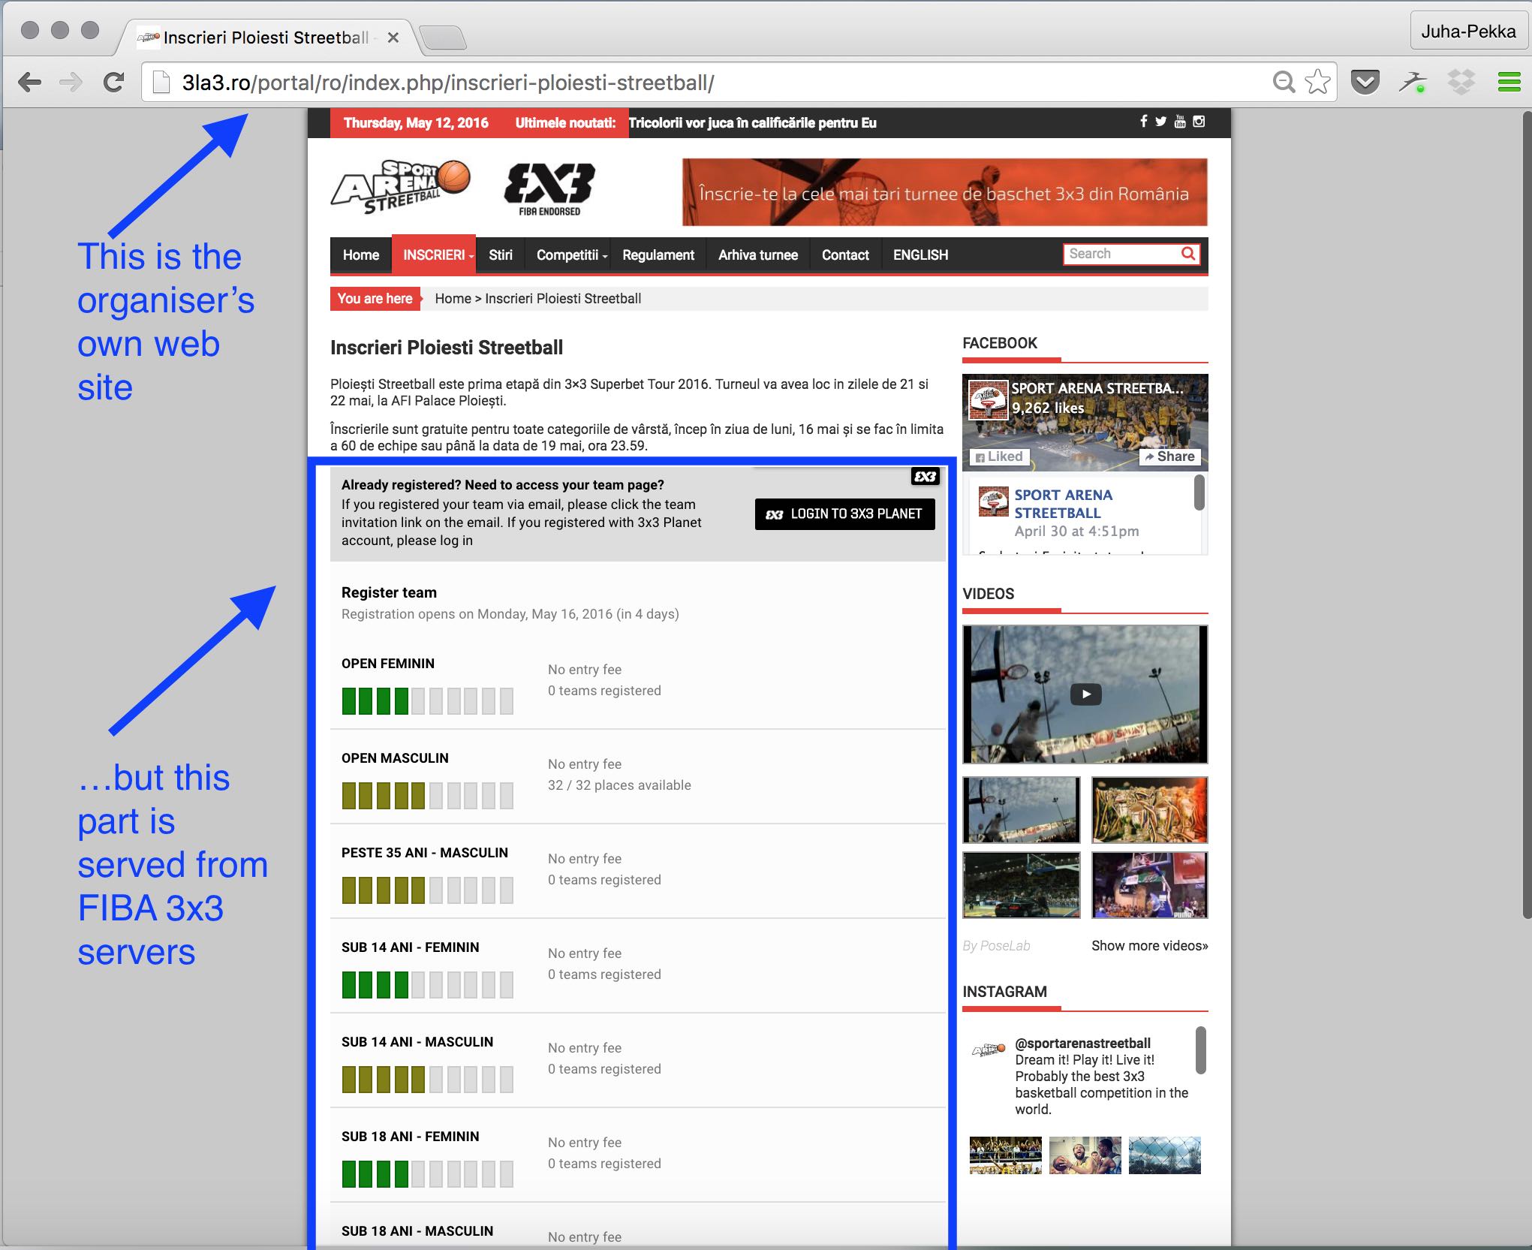Click the browser reload icon

click(x=113, y=82)
